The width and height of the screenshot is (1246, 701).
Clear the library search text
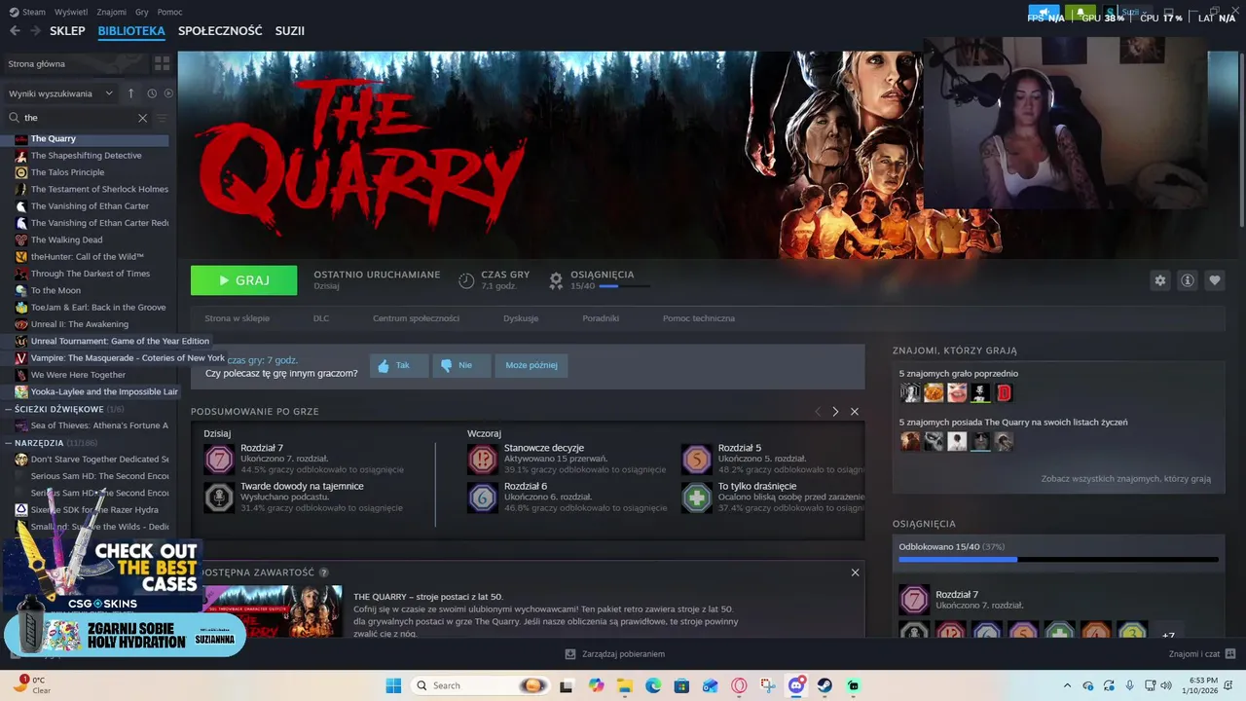coord(142,118)
